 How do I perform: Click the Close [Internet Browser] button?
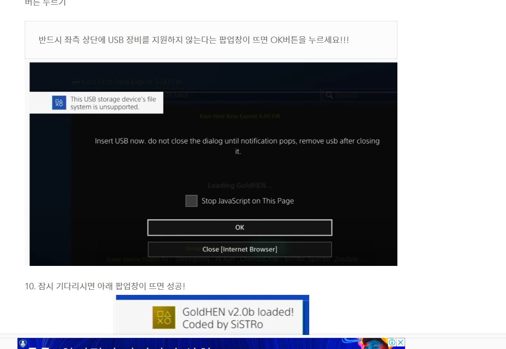[x=239, y=249]
